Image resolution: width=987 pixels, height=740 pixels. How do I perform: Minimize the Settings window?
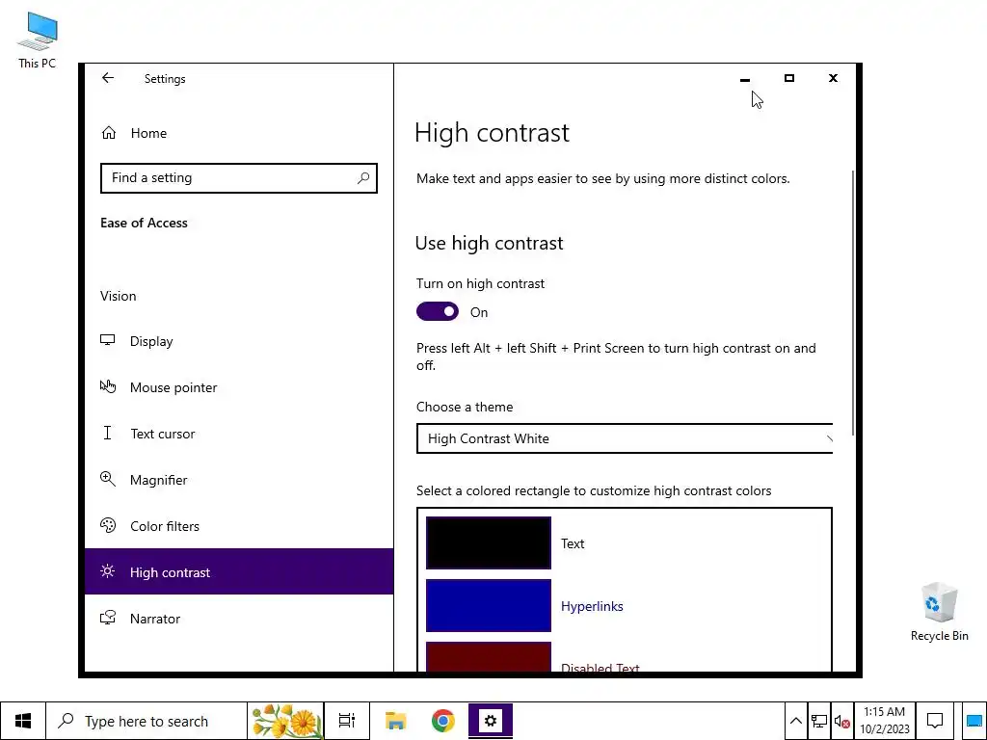745,79
